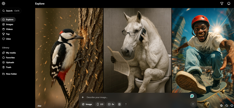Image resolution: width=234 pixels, height=108 pixels.
Task: Open the presets icon beside 2v
Action: pyautogui.click(x=119, y=104)
